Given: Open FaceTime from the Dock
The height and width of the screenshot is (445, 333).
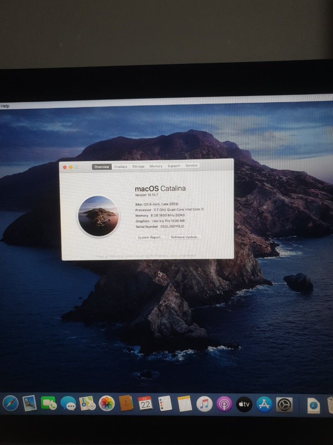Looking at the screenshot, I should (x=49, y=403).
